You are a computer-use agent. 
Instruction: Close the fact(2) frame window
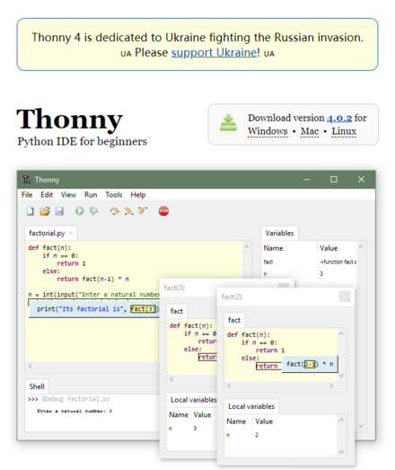[x=345, y=297]
